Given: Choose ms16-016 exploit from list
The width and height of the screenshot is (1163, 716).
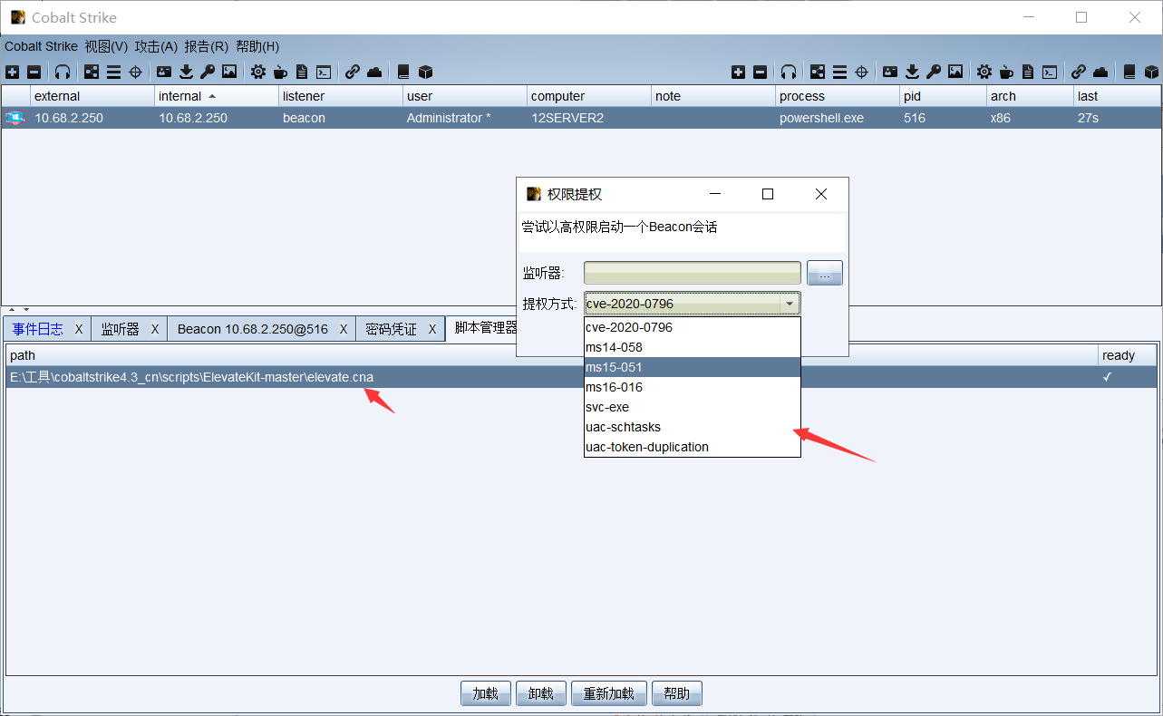Looking at the screenshot, I should coord(693,387).
